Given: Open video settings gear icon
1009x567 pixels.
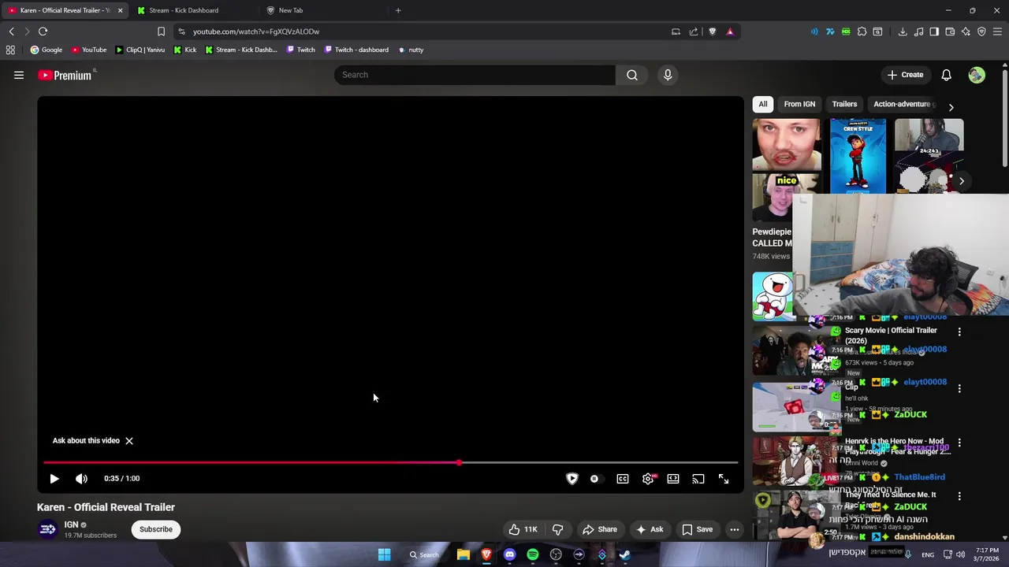Looking at the screenshot, I should point(648,479).
